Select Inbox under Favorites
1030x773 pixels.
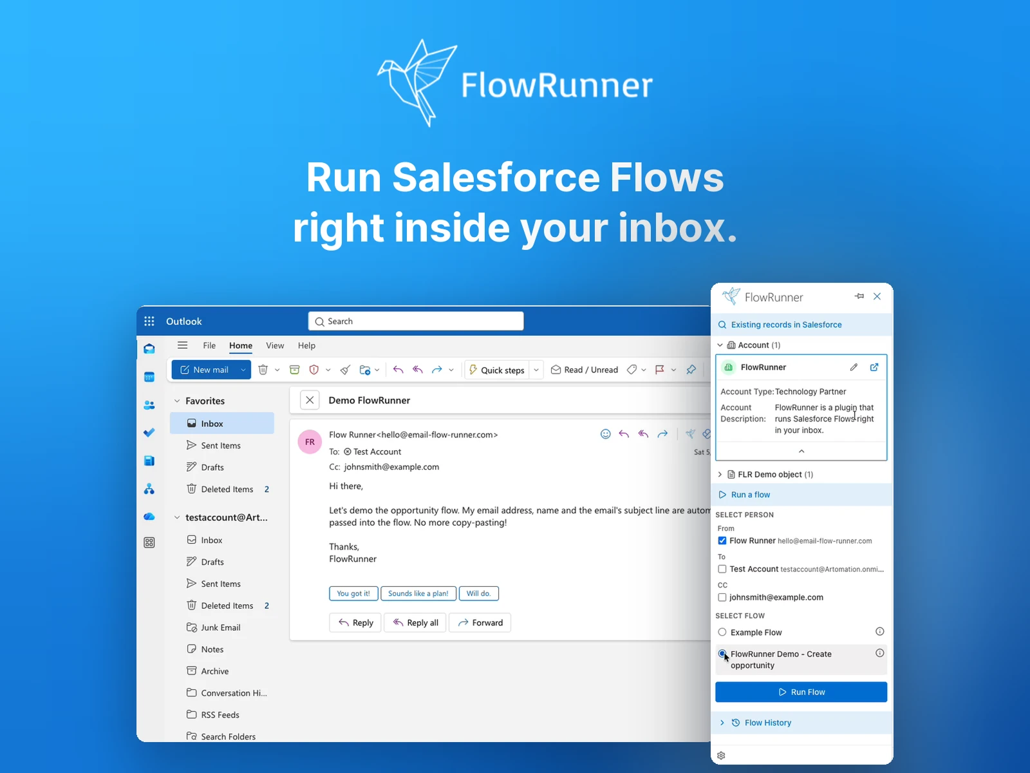click(x=222, y=423)
